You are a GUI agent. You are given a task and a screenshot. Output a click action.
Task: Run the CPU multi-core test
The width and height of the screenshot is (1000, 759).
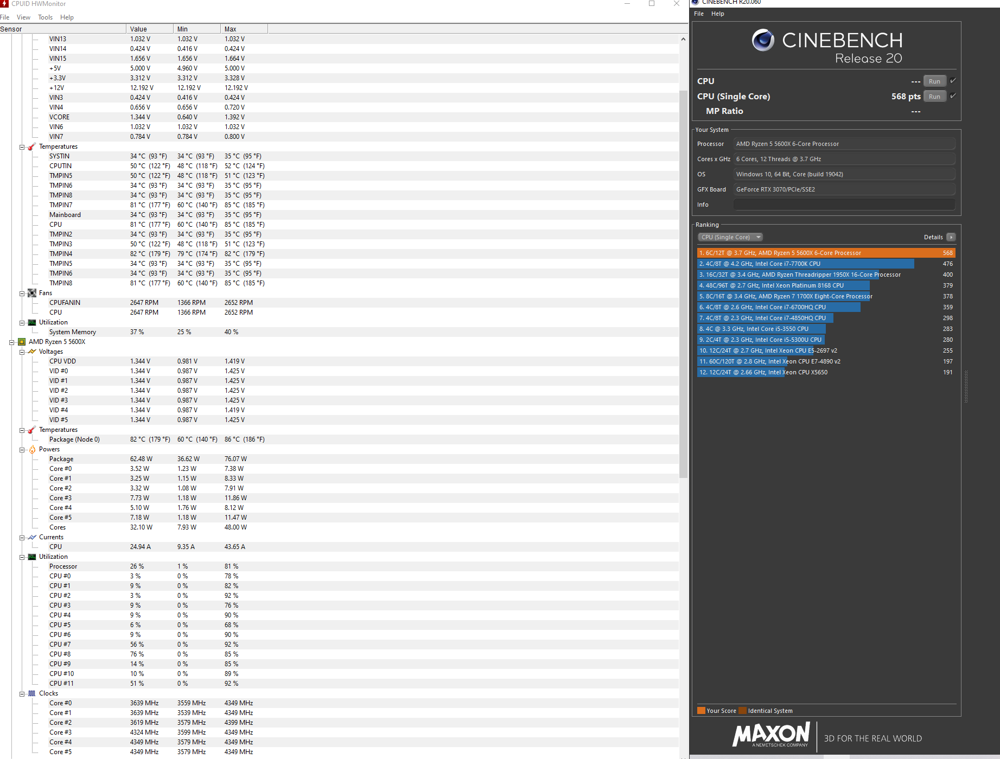[x=934, y=81]
